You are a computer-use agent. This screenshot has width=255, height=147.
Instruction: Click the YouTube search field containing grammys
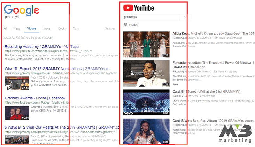[151, 17]
